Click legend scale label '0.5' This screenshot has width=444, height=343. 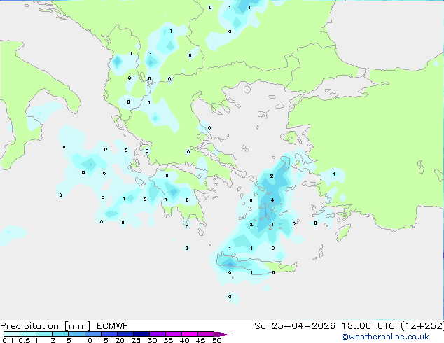[x=25, y=340]
